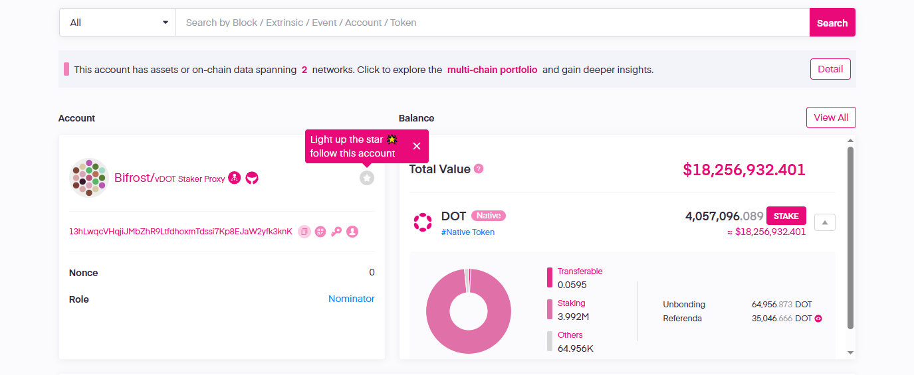Click the Native badge next to DOT
Image resolution: width=914 pixels, height=375 pixels.
point(489,216)
